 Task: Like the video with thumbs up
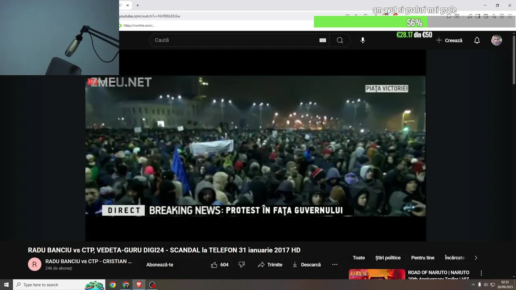(214, 265)
